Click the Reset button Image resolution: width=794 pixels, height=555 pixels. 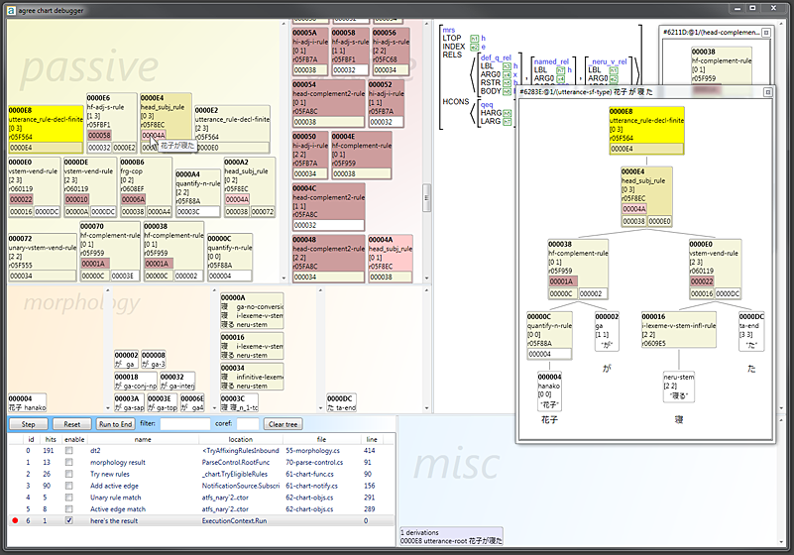point(72,424)
